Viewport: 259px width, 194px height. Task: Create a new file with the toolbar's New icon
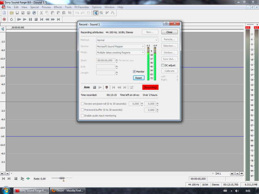click(x=4, y=13)
